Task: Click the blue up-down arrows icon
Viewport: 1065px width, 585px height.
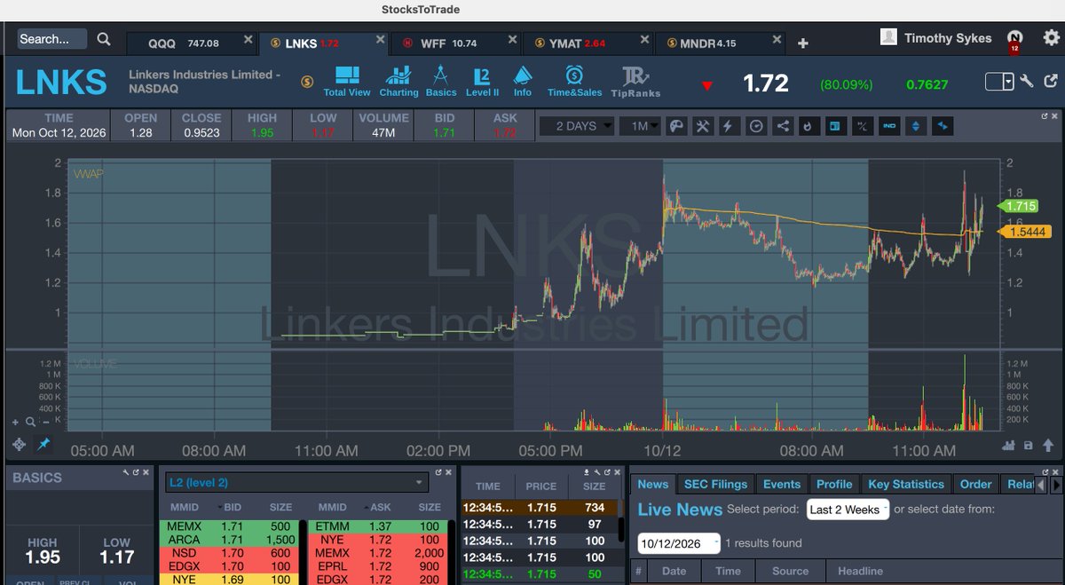Action: click(x=917, y=126)
